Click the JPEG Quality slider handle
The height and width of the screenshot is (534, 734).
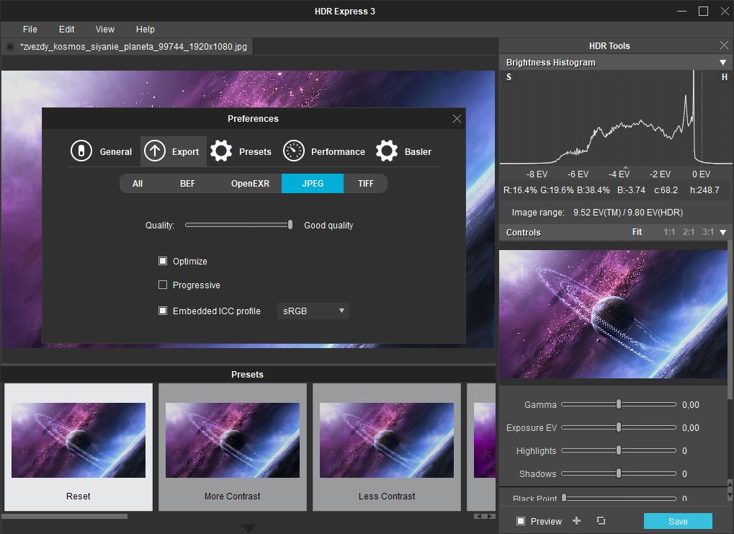[290, 225]
